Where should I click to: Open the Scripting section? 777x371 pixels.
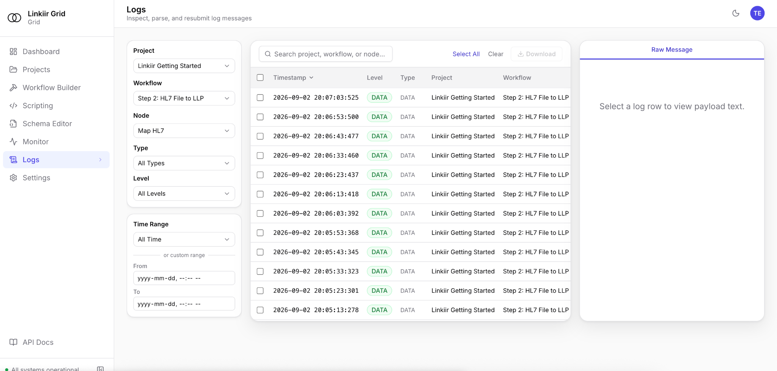(x=56, y=106)
